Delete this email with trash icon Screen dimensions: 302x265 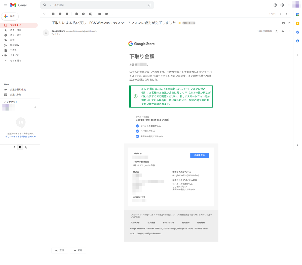[67, 14]
